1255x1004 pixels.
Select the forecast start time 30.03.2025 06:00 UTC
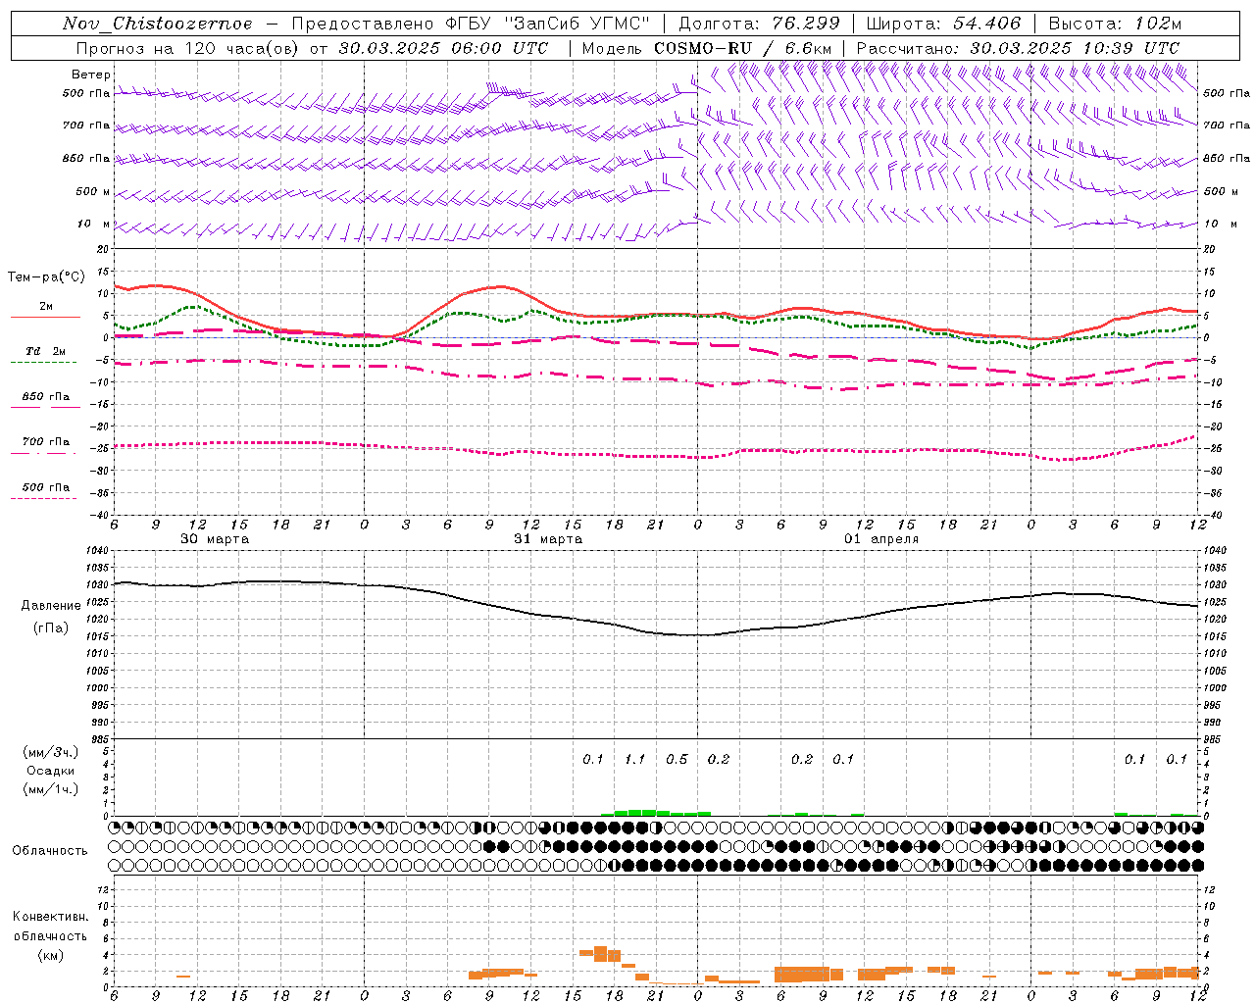pyautogui.click(x=443, y=48)
